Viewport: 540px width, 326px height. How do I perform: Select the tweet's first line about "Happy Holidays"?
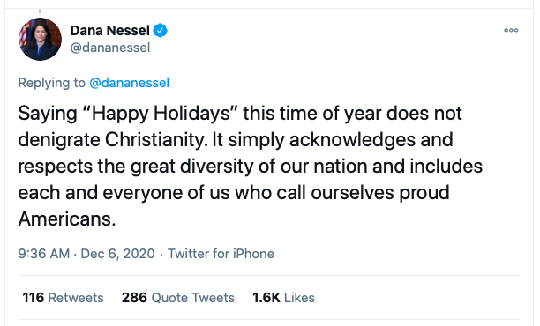tap(240, 113)
